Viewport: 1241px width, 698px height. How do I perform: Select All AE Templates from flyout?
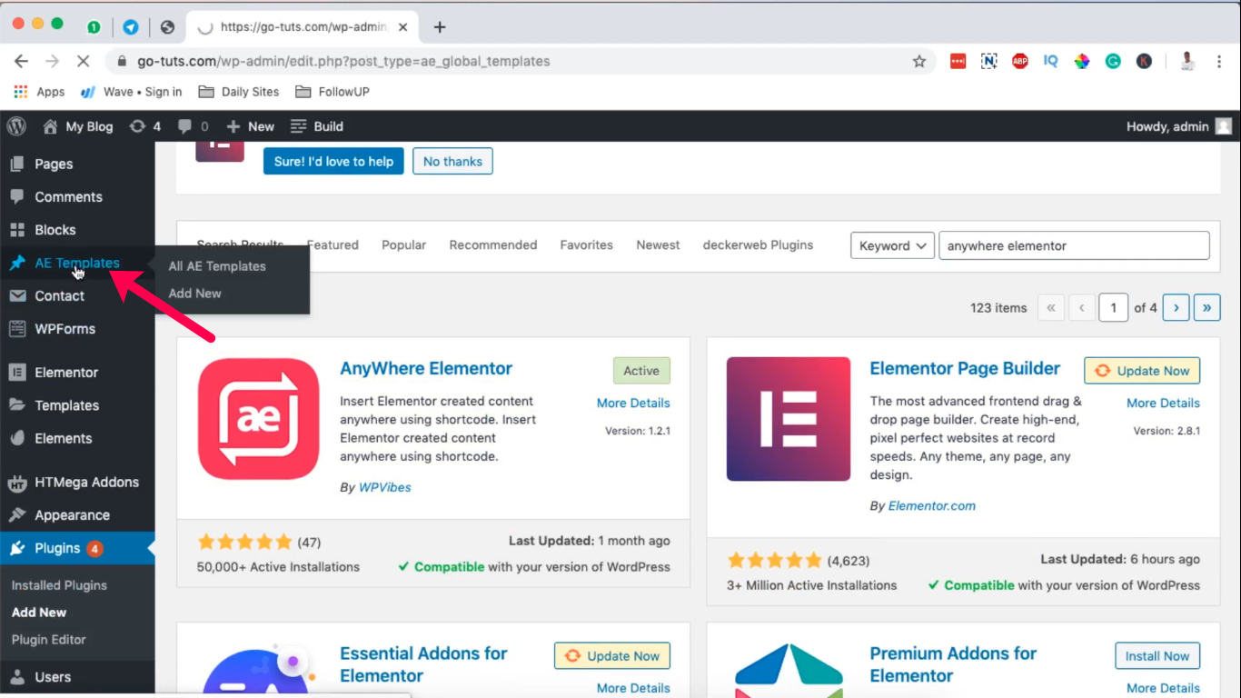[x=217, y=266]
